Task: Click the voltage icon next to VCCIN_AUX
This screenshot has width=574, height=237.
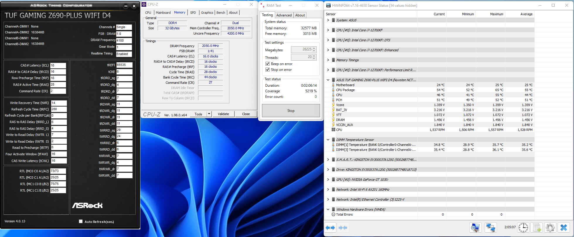Action: pos(333,125)
